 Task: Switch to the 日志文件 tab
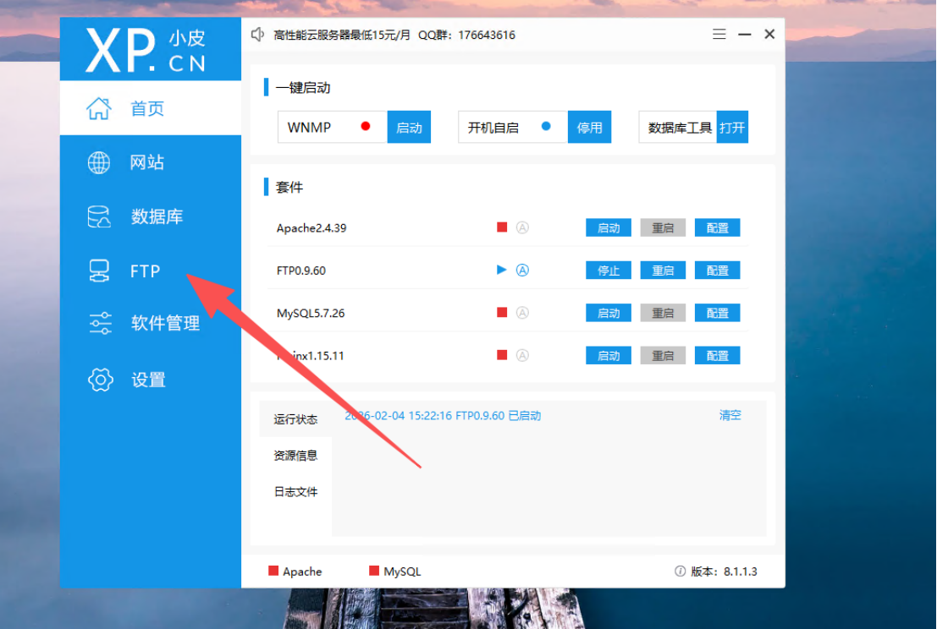click(x=295, y=492)
